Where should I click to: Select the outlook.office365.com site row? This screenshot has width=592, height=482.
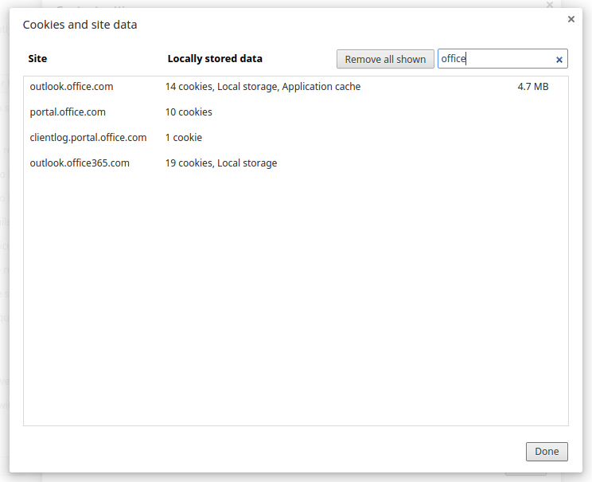click(296, 163)
